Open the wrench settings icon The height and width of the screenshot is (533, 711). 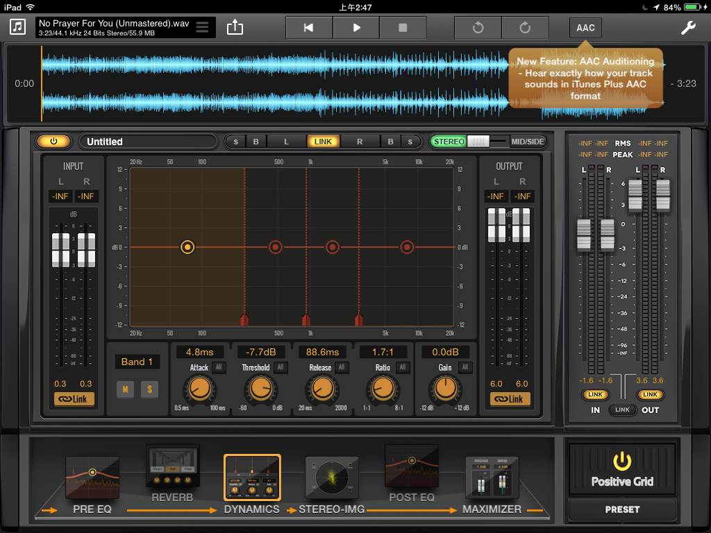pos(688,27)
